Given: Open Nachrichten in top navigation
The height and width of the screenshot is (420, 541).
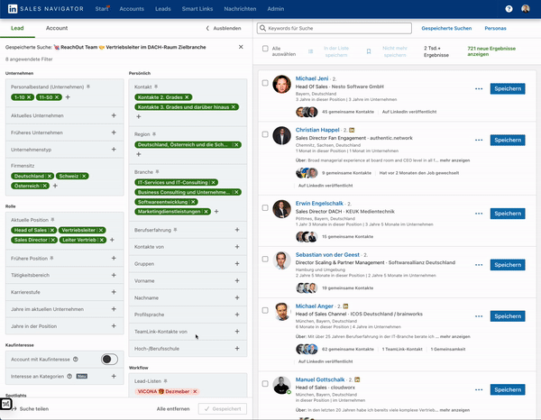Looking at the screenshot, I should [240, 9].
